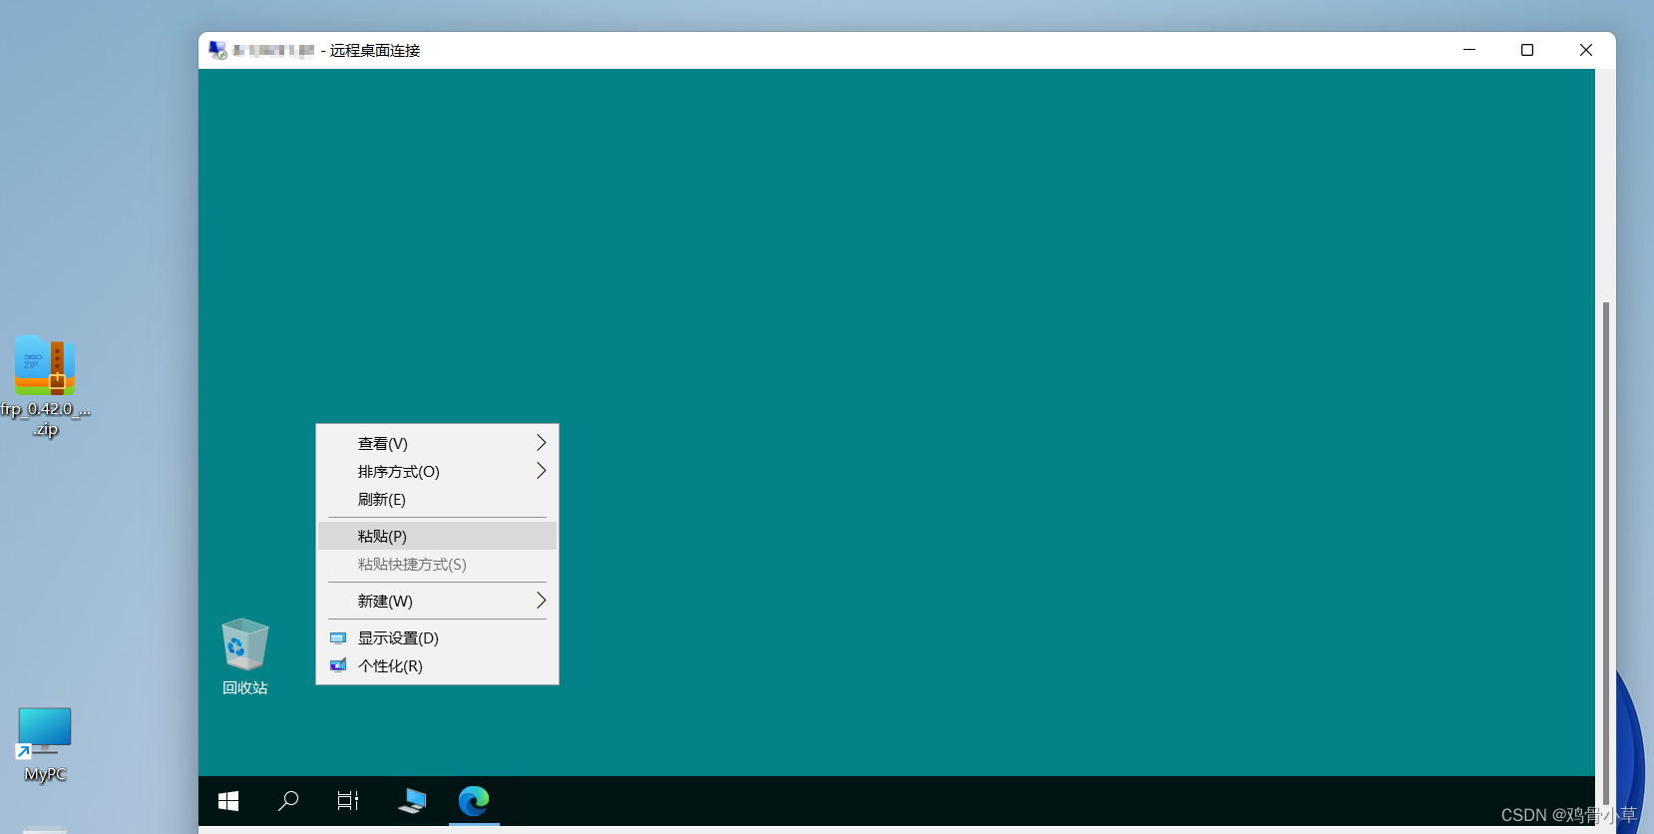Open Task View on remote taskbar
This screenshot has height=834, width=1654.
pos(348,800)
